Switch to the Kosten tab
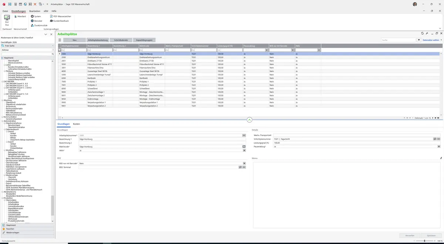 click(76, 124)
